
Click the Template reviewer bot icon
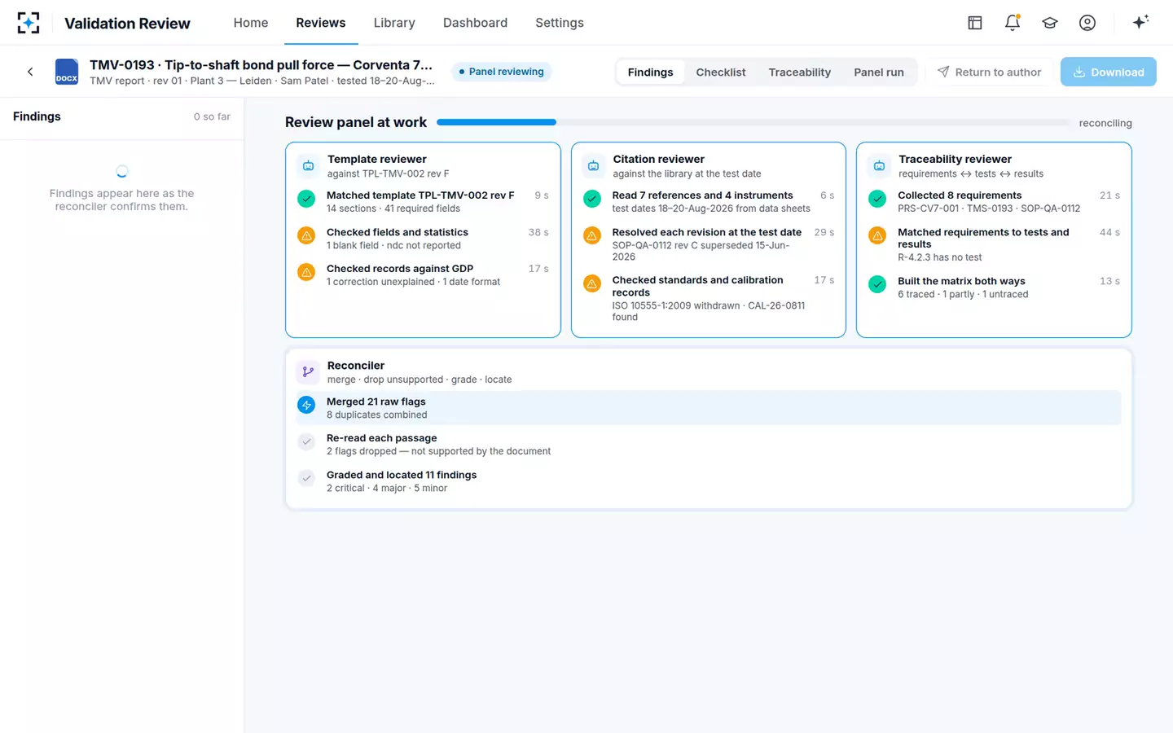[x=308, y=166]
